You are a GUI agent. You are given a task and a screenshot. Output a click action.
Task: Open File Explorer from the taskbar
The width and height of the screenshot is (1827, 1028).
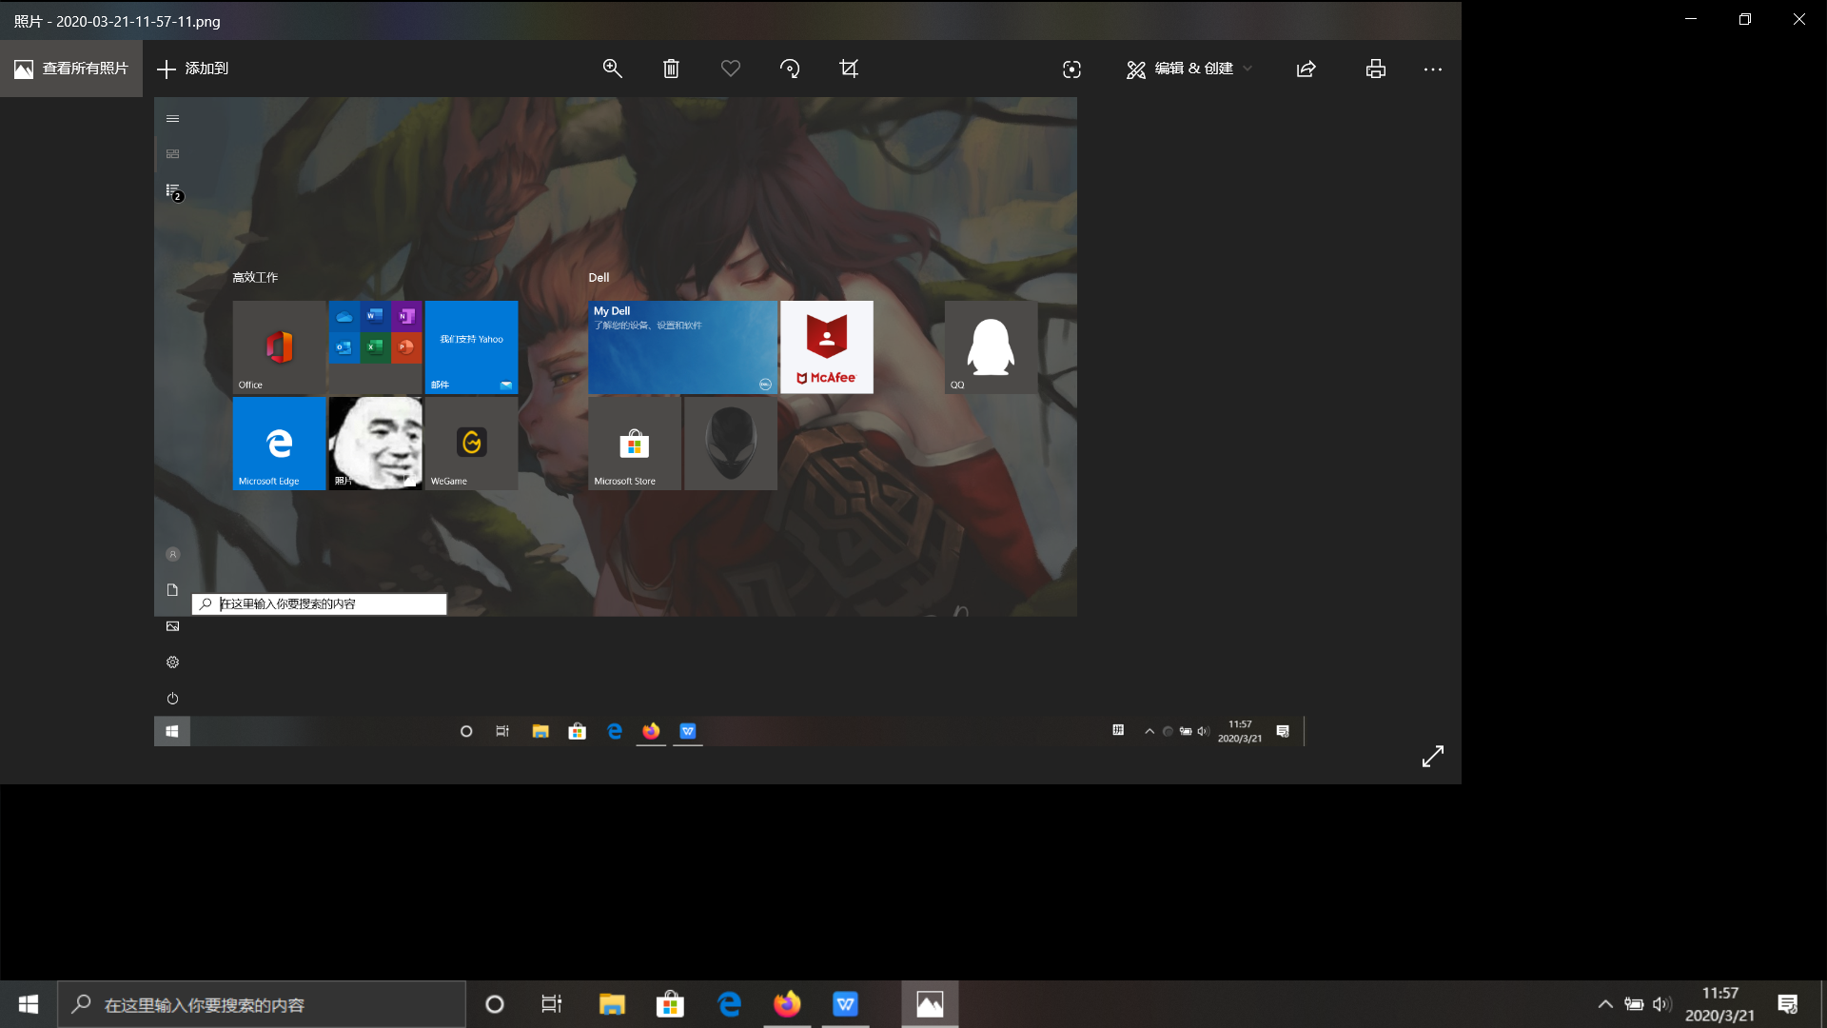coord(612,1004)
